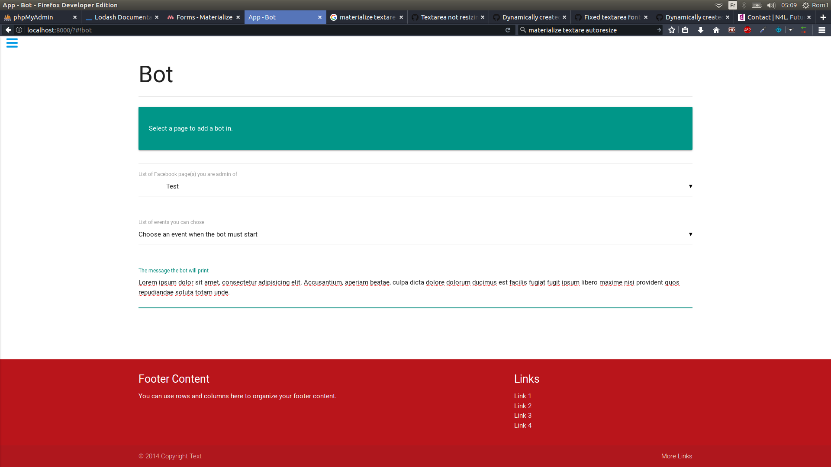Open the system volume indicator
This screenshot has width=831, height=467.
click(771, 5)
